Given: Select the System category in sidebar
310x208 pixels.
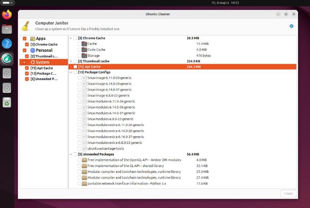Looking at the screenshot, I should pos(43,62).
